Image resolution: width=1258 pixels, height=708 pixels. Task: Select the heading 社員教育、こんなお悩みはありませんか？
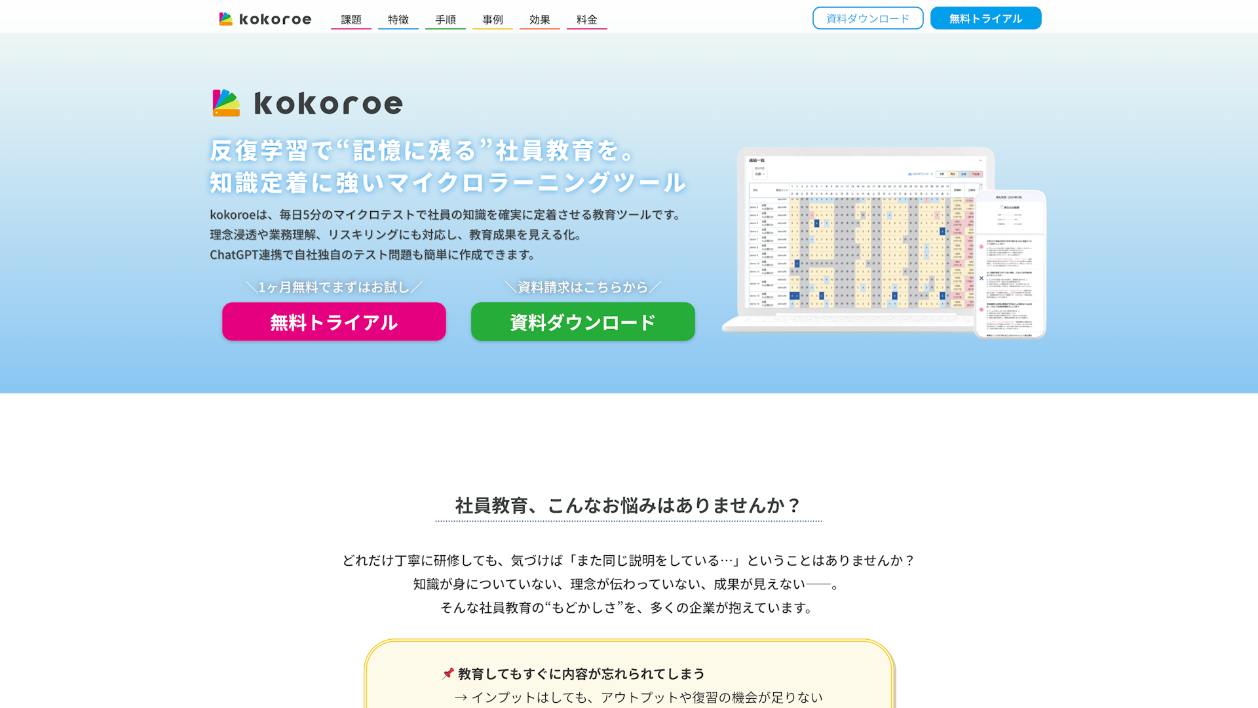(x=628, y=505)
